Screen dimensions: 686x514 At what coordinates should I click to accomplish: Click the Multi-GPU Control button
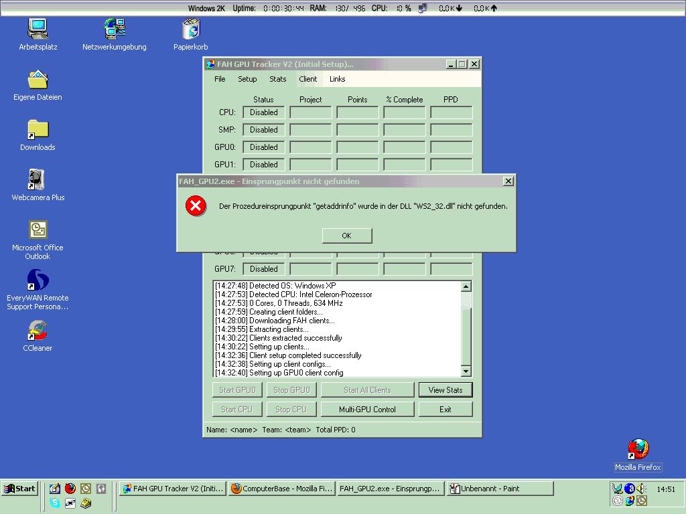pyautogui.click(x=368, y=410)
